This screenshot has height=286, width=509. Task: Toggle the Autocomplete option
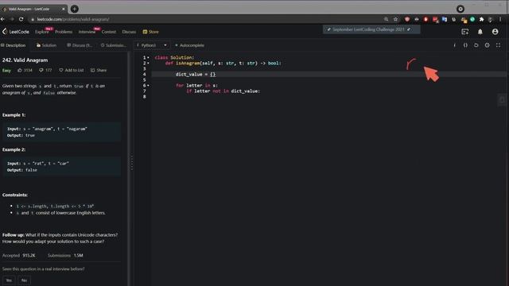pyautogui.click(x=190, y=45)
